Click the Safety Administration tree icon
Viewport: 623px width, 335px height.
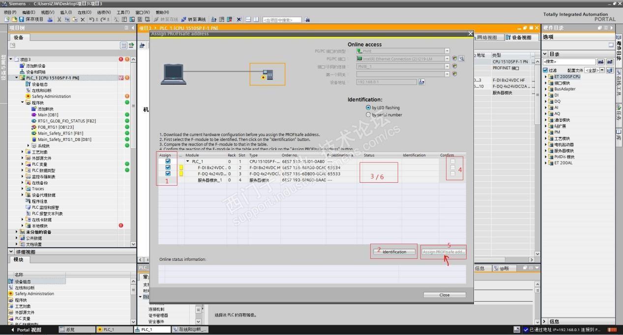[28, 96]
